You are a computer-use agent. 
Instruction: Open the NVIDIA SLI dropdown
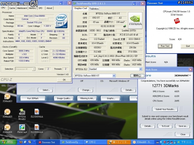coord(141,69)
